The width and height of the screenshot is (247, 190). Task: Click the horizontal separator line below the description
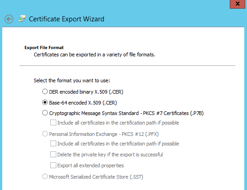pos(127,65)
